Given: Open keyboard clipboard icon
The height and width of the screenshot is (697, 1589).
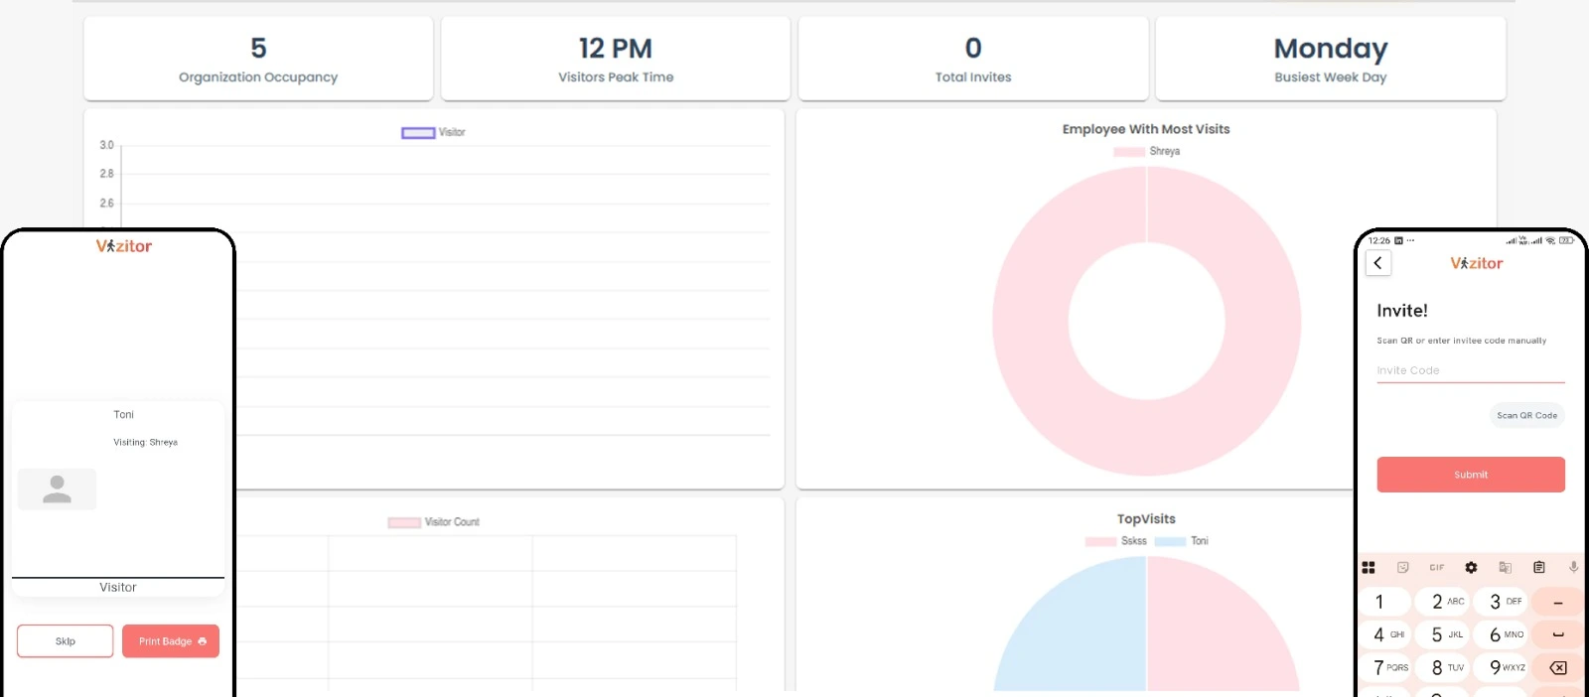Looking at the screenshot, I should point(1539,568).
